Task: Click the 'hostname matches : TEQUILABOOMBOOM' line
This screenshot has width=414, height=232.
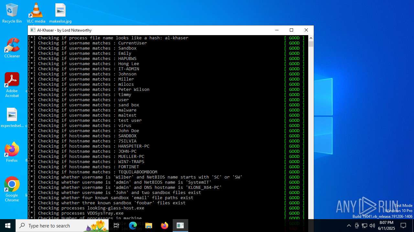Action: click(93, 172)
